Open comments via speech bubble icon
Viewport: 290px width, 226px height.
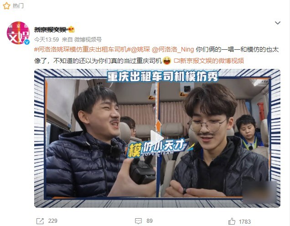point(138,221)
